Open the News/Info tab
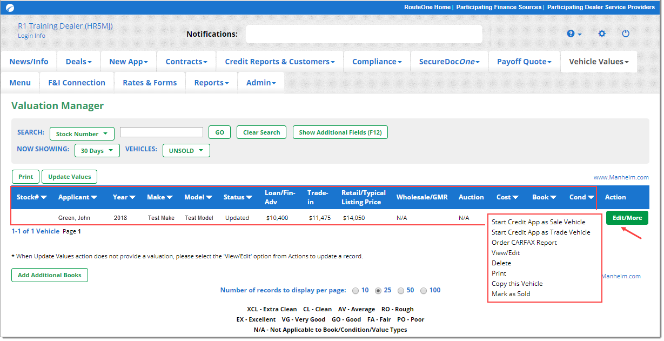664x341 pixels. [29, 62]
